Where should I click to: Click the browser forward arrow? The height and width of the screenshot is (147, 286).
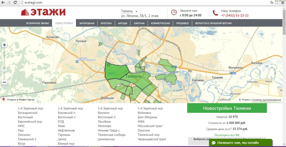point(9,2)
